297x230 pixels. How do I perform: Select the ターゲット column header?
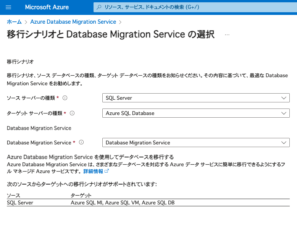pyautogui.click(x=81, y=195)
